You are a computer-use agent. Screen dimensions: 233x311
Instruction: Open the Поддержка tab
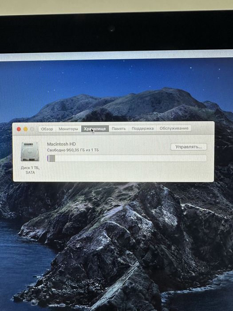[142, 128]
